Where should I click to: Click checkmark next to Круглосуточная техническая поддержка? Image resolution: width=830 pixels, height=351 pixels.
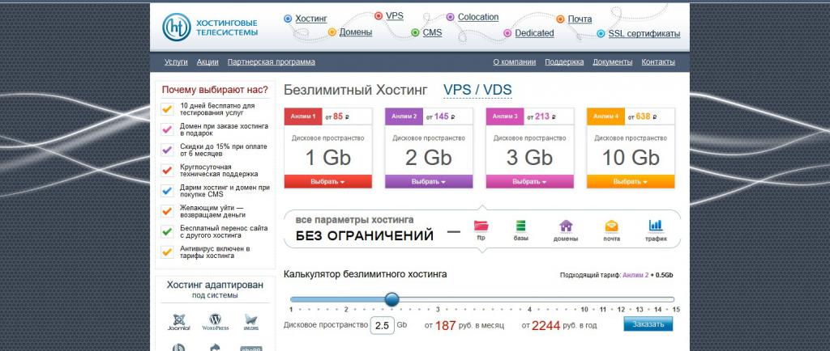pyautogui.click(x=167, y=170)
